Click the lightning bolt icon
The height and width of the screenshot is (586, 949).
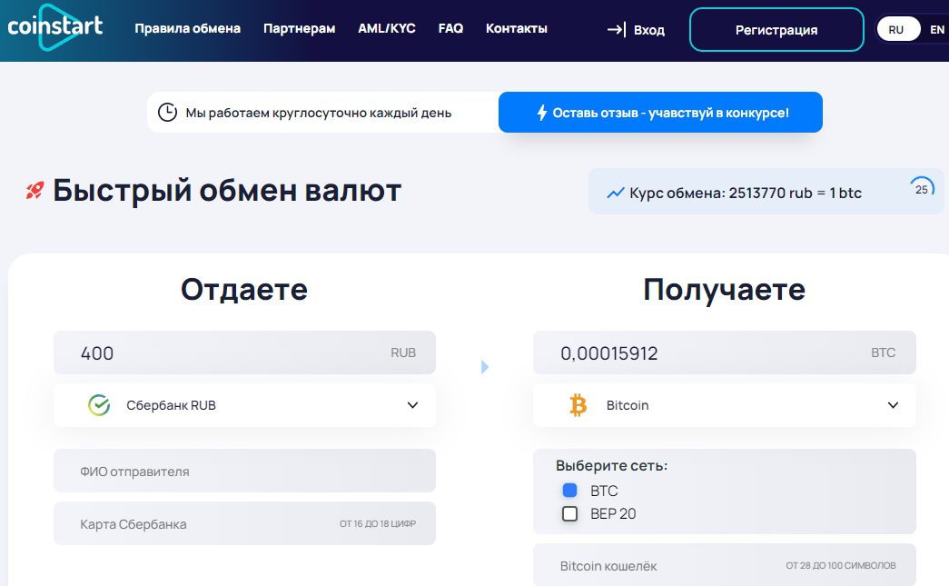point(542,113)
